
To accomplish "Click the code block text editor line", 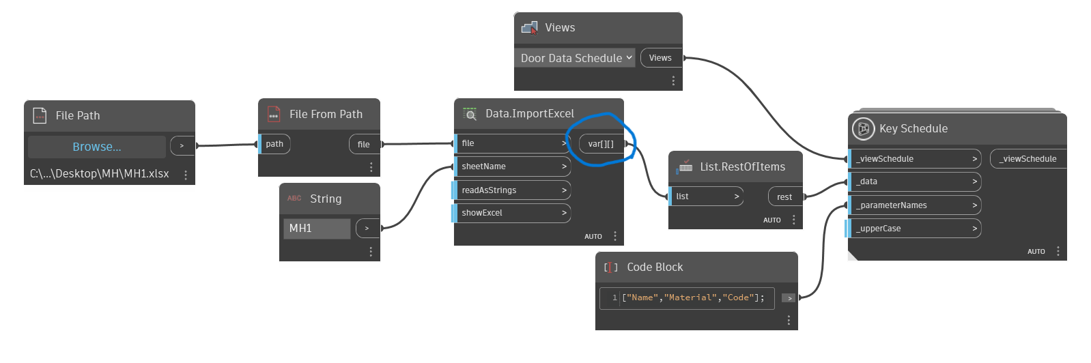I will pyautogui.click(x=693, y=297).
